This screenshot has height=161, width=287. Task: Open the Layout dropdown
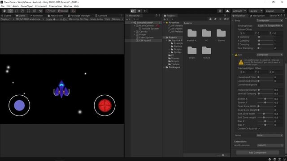(x=275, y=11)
